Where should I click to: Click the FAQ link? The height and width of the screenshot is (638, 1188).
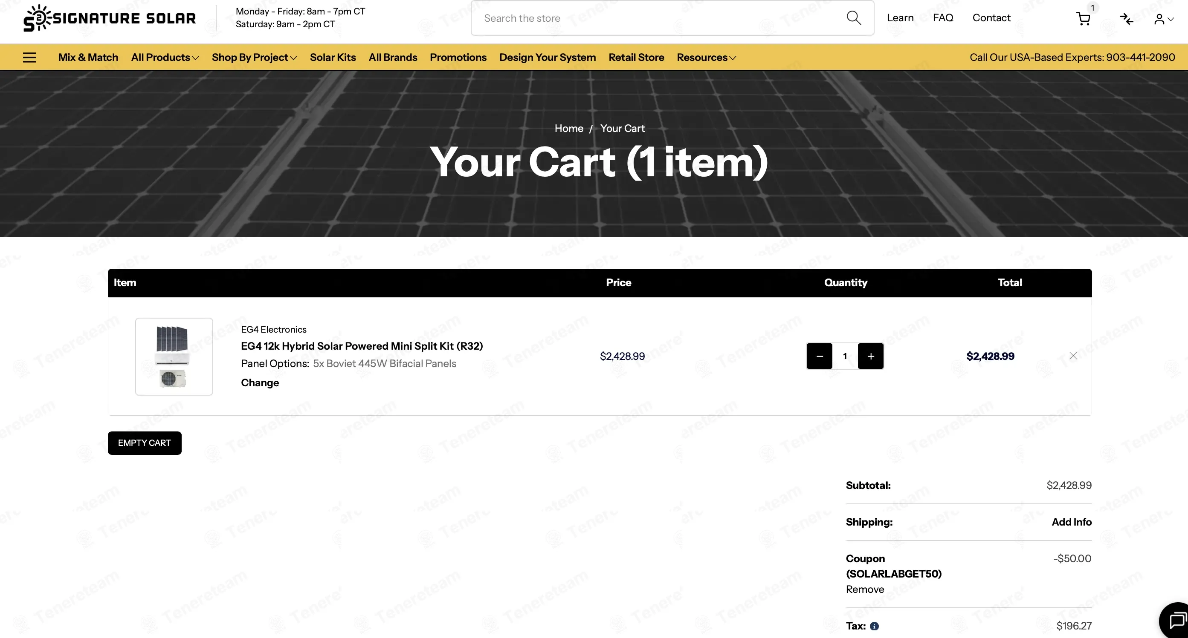click(943, 18)
